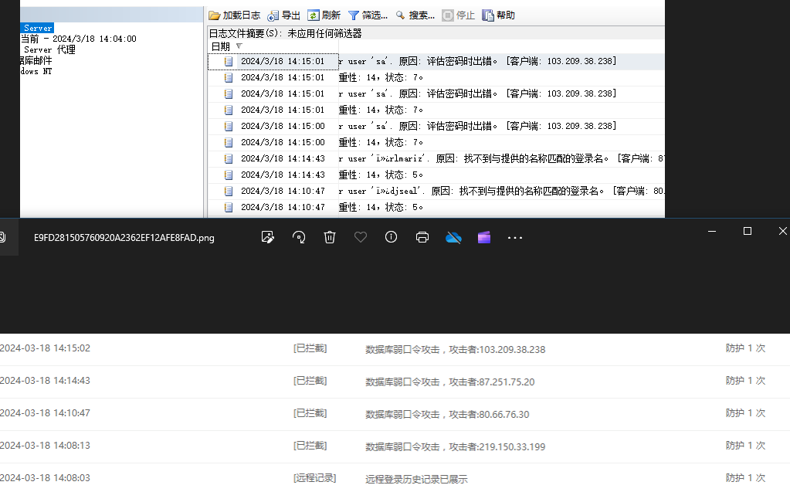Mark the photo as favorite with the heart icon
This screenshot has height=492, width=790.
[x=360, y=237]
